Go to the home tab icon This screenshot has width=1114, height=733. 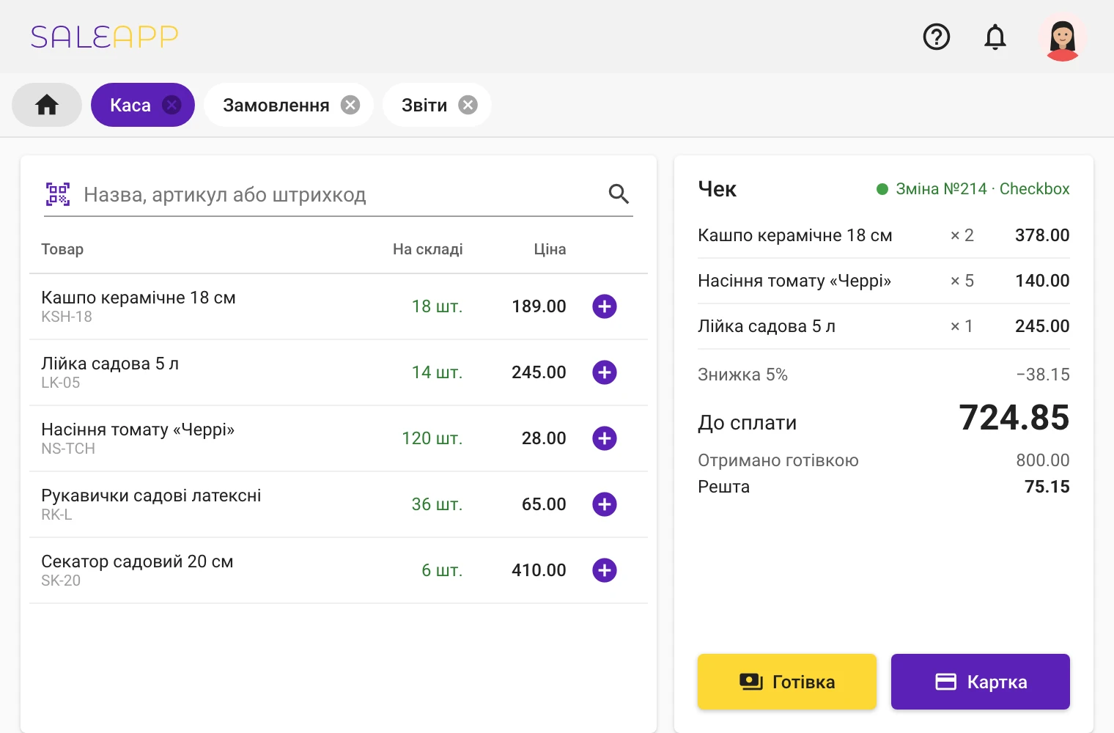click(x=47, y=105)
